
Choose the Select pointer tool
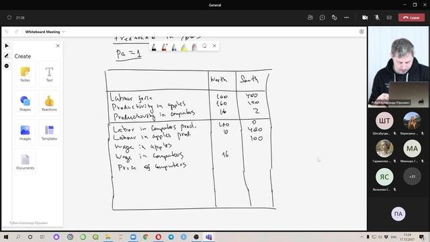click(x=7, y=46)
